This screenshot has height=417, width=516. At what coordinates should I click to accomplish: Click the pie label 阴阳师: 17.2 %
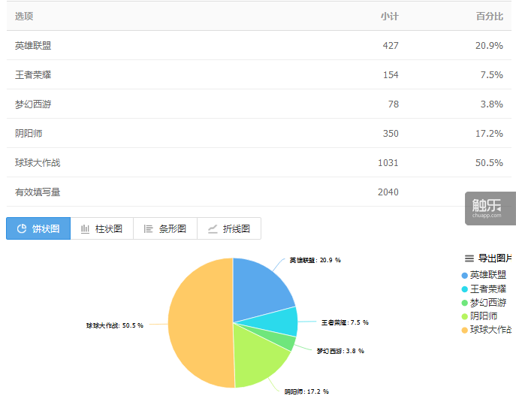[x=306, y=391]
